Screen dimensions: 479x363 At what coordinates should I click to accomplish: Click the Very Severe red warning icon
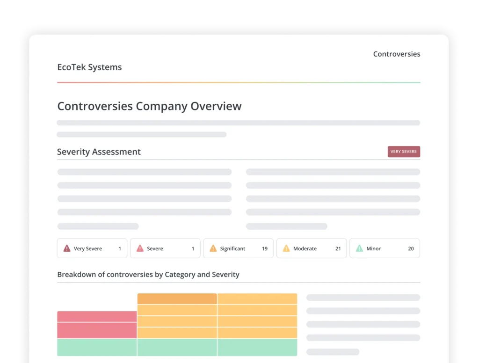pos(66,248)
